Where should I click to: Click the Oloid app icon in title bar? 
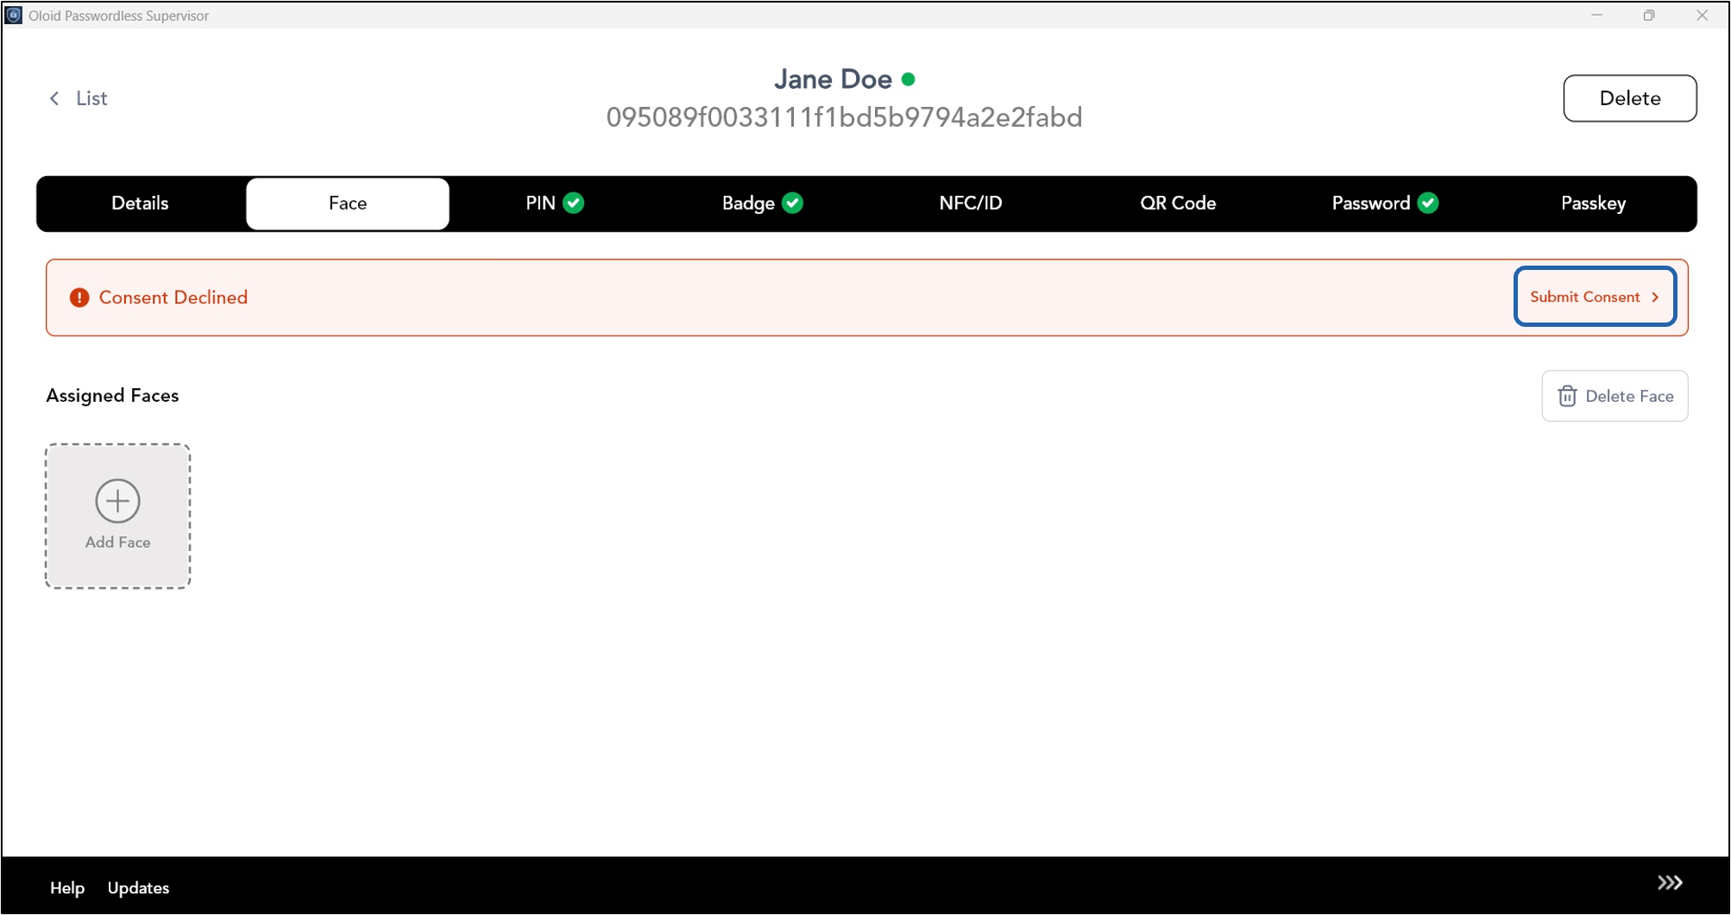14,16
